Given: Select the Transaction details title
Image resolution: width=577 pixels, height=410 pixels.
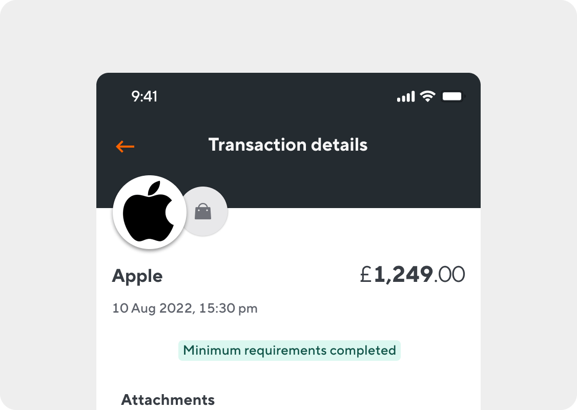Looking at the screenshot, I should pyautogui.click(x=288, y=145).
